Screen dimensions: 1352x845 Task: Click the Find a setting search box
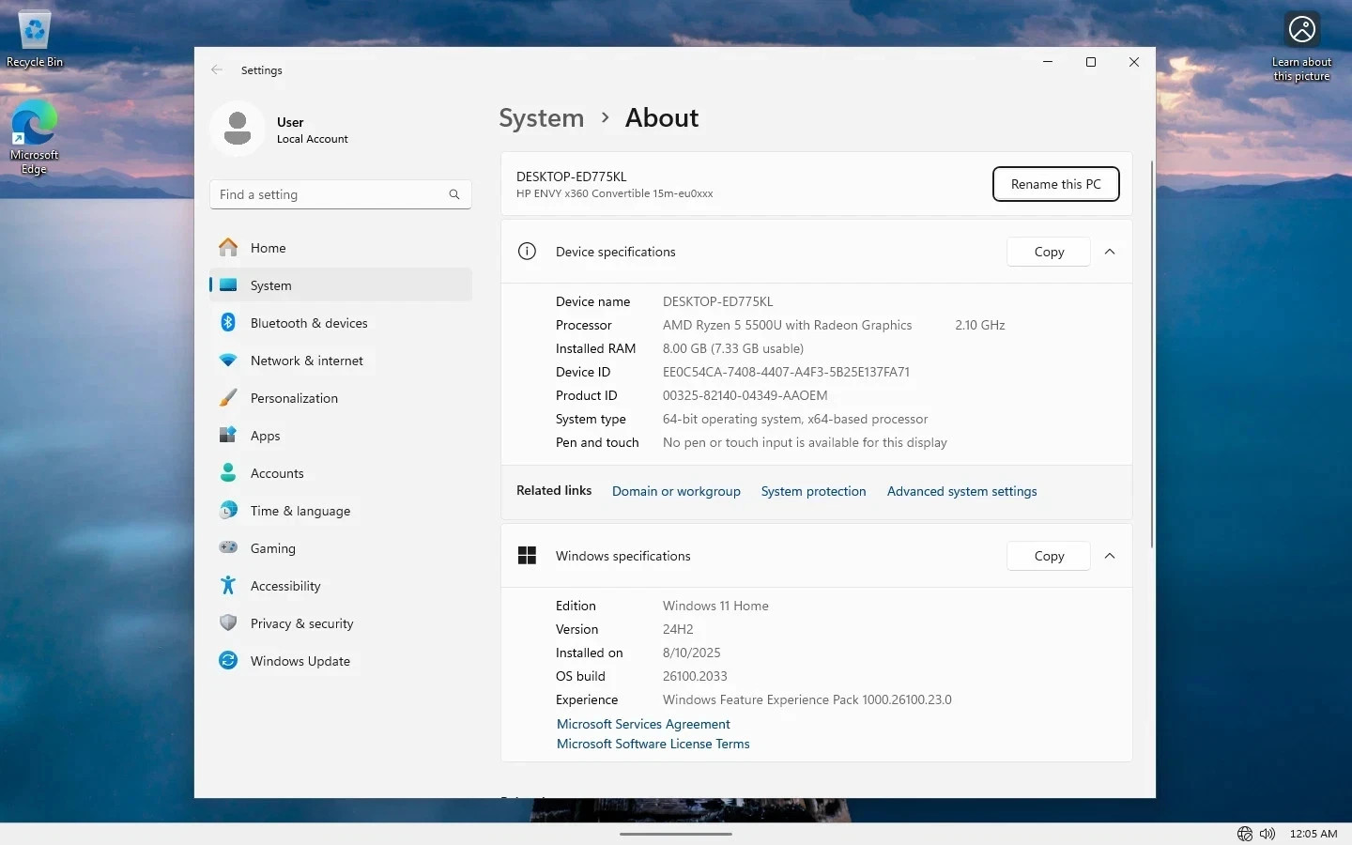[x=341, y=194]
